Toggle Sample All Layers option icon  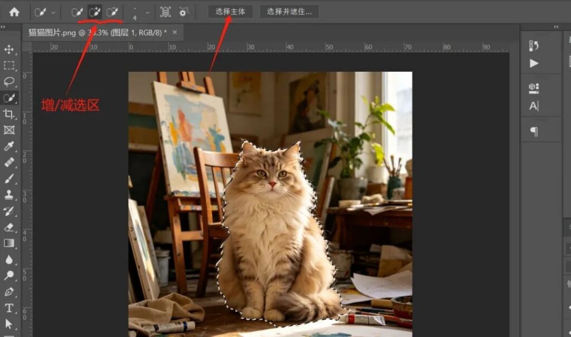pos(165,12)
